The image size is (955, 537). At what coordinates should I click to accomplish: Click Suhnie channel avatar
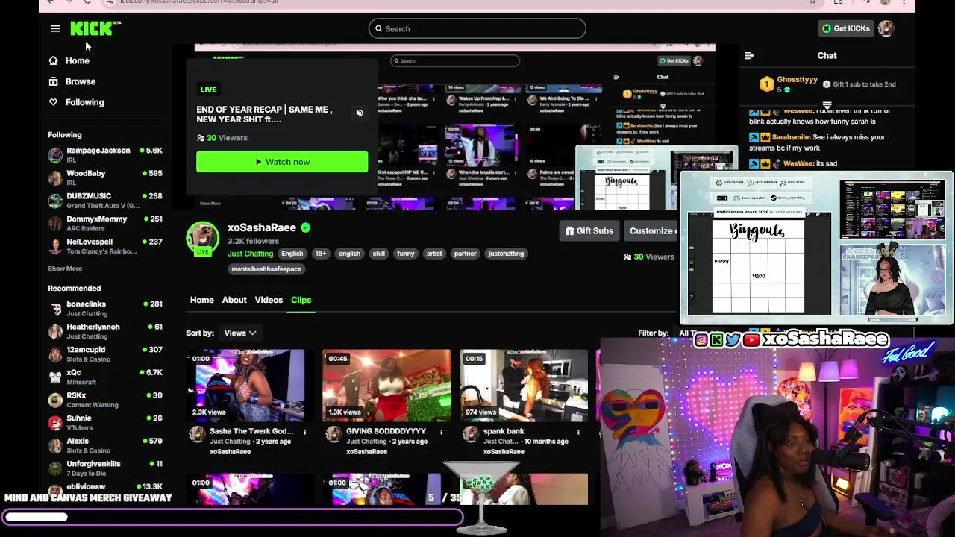[55, 423]
